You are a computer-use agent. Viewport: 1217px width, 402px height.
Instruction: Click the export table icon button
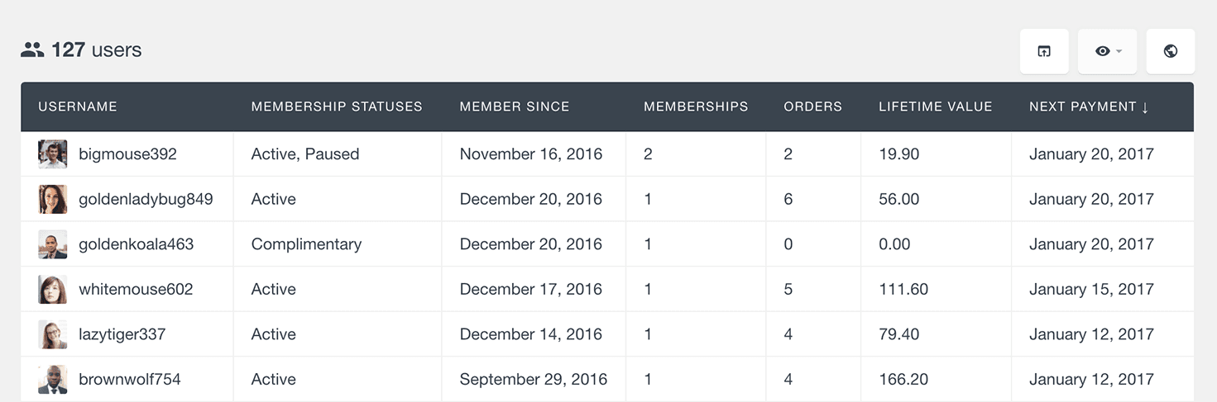point(1044,51)
